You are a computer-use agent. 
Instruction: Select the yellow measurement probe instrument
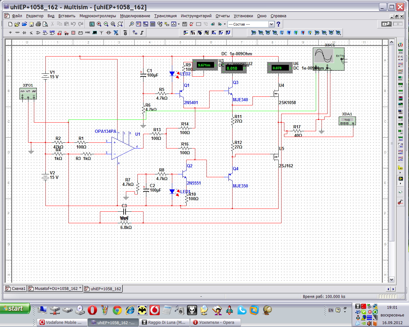pos(400,168)
